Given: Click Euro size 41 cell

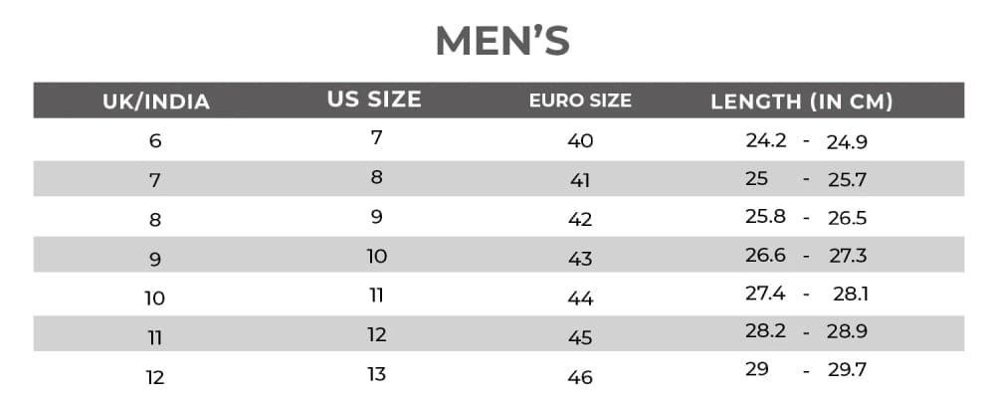Looking at the screenshot, I should pyautogui.click(x=580, y=180).
